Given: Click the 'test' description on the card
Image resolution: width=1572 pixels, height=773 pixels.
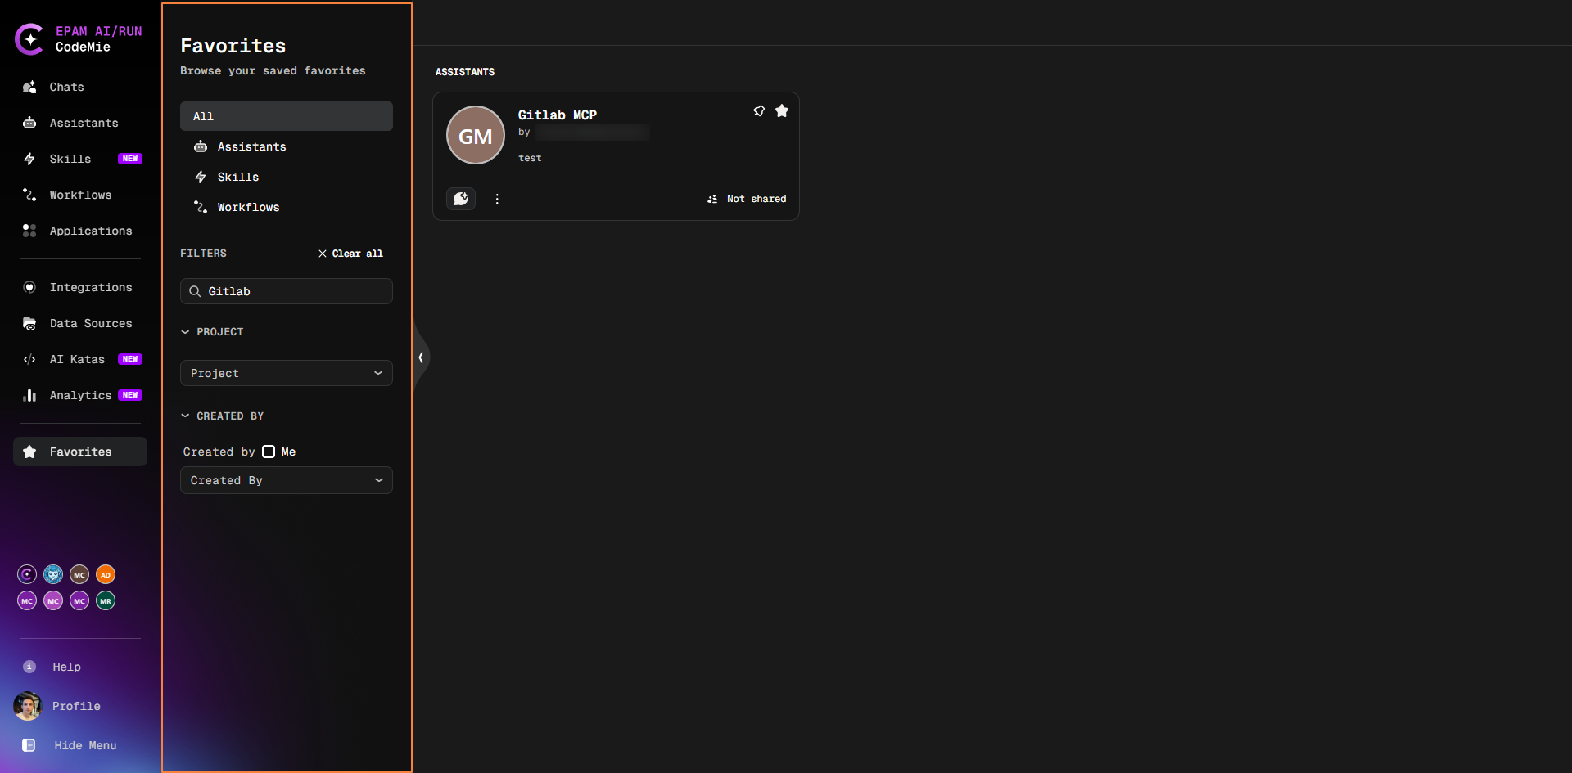Looking at the screenshot, I should [x=530, y=158].
